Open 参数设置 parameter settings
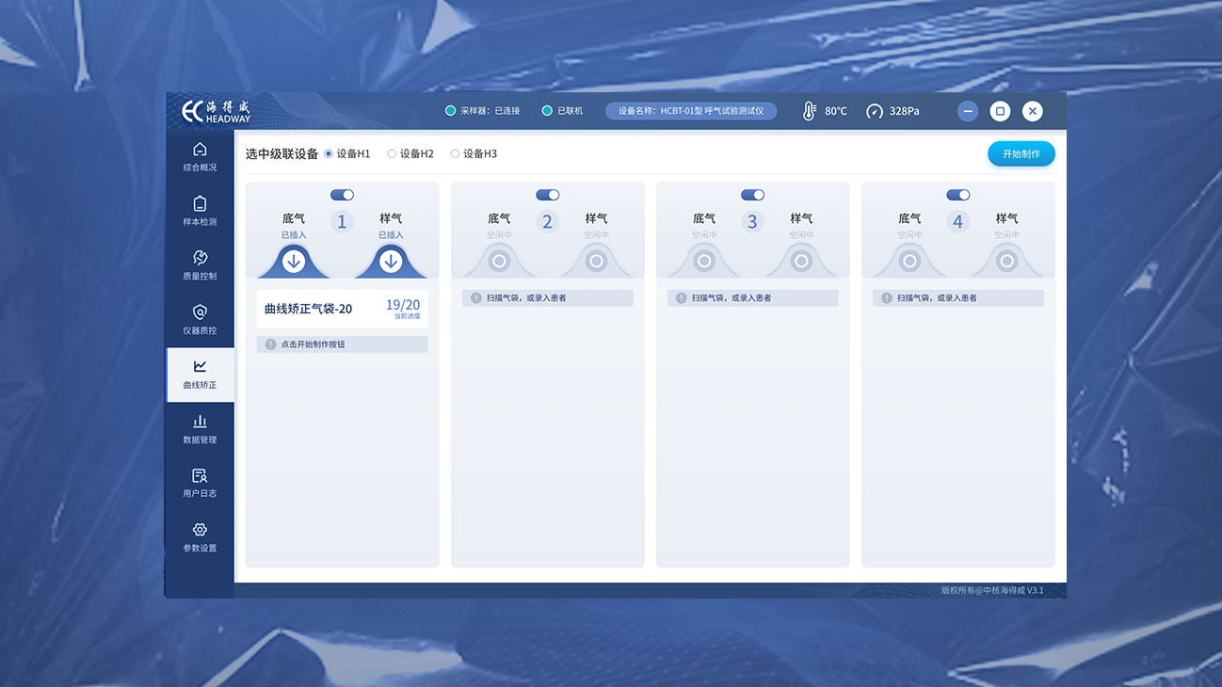The width and height of the screenshot is (1222, 687). click(200, 537)
